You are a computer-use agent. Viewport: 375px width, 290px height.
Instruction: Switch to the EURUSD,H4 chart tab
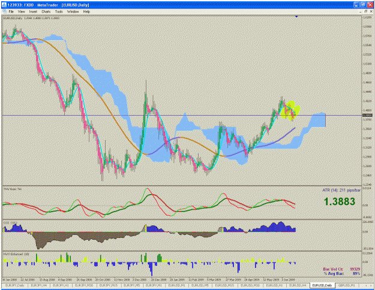point(298,285)
